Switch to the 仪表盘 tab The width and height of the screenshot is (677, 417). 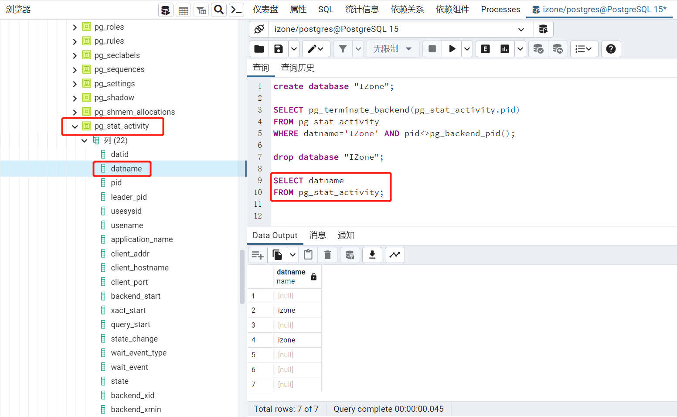coord(265,10)
